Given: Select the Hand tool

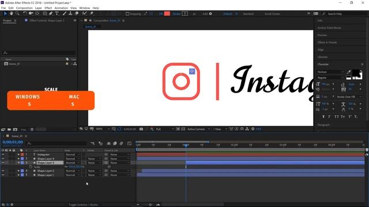Looking at the screenshot, I should point(12,14).
